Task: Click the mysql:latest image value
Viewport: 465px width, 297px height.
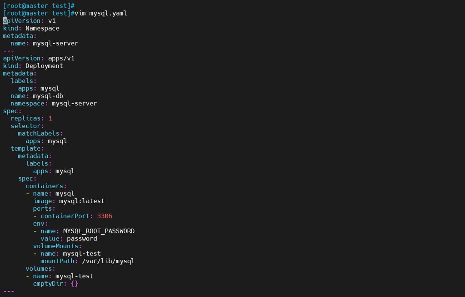Action: [82, 201]
